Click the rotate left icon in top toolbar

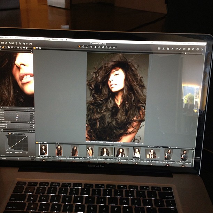pyautogui.click(x=6, y=43)
